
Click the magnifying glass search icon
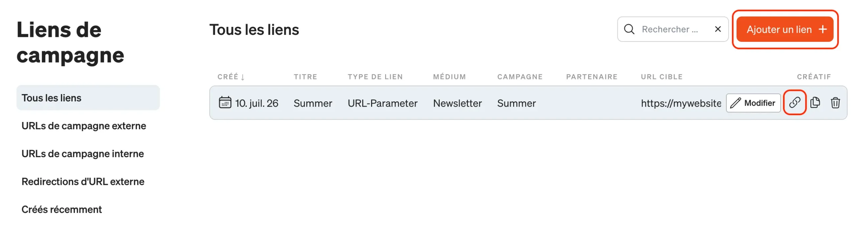[x=629, y=29]
